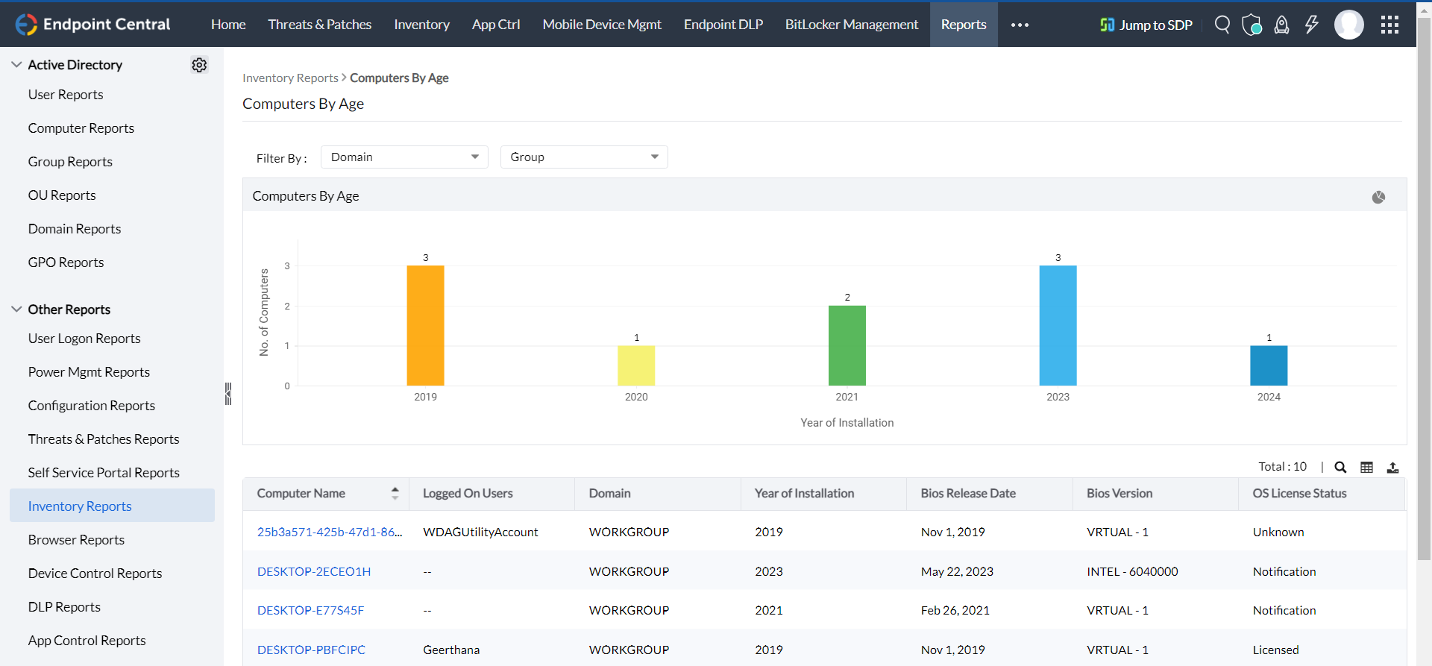Open the column chooser table icon

(1366, 468)
